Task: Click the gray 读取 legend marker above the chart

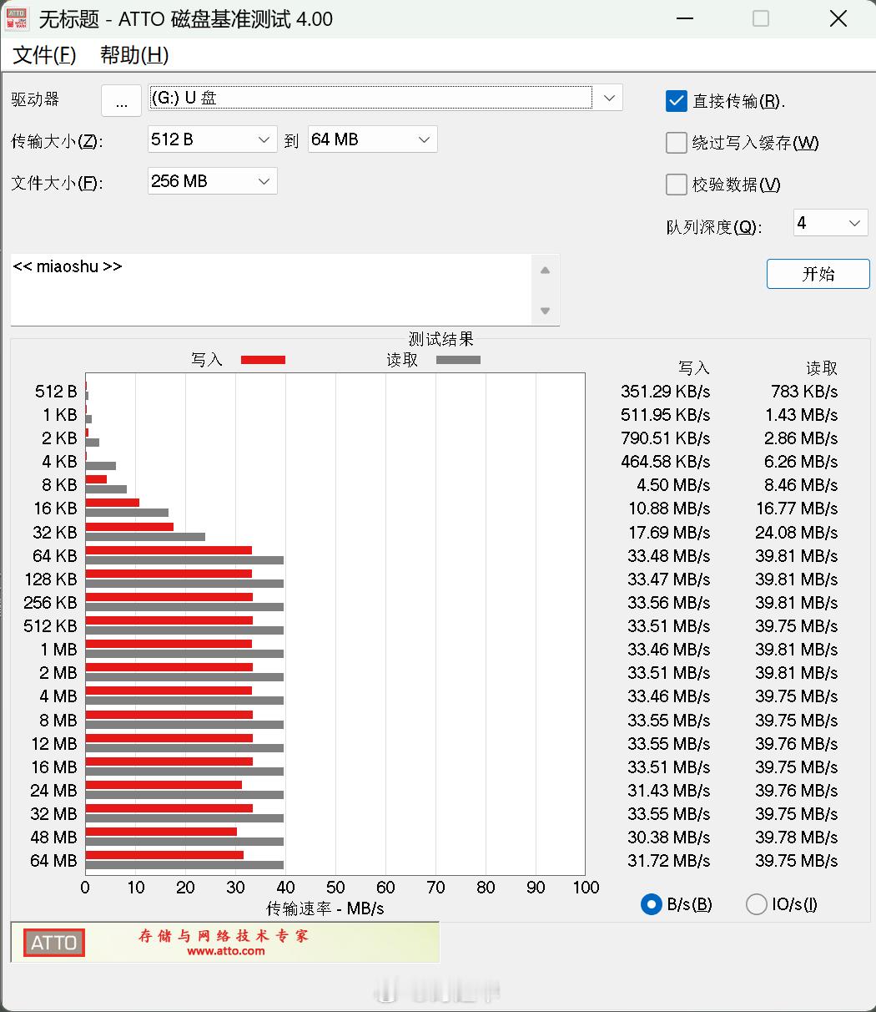Action: [458, 359]
